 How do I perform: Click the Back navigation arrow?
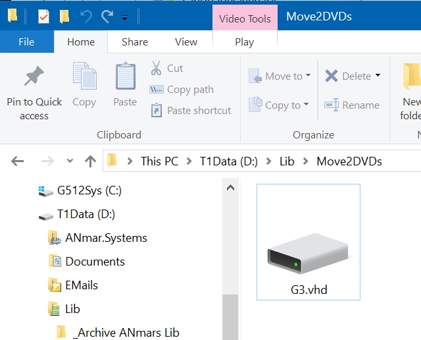point(18,161)
